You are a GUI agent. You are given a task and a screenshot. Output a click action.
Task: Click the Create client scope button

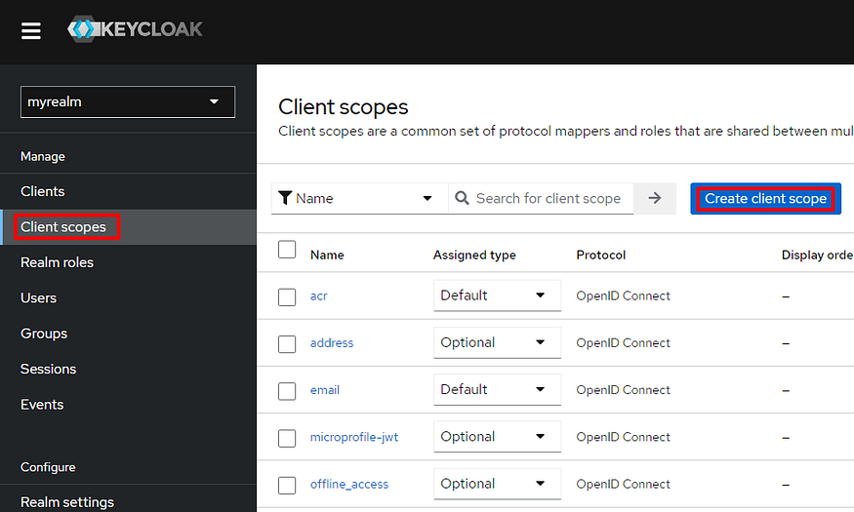[x=766, y=199]
